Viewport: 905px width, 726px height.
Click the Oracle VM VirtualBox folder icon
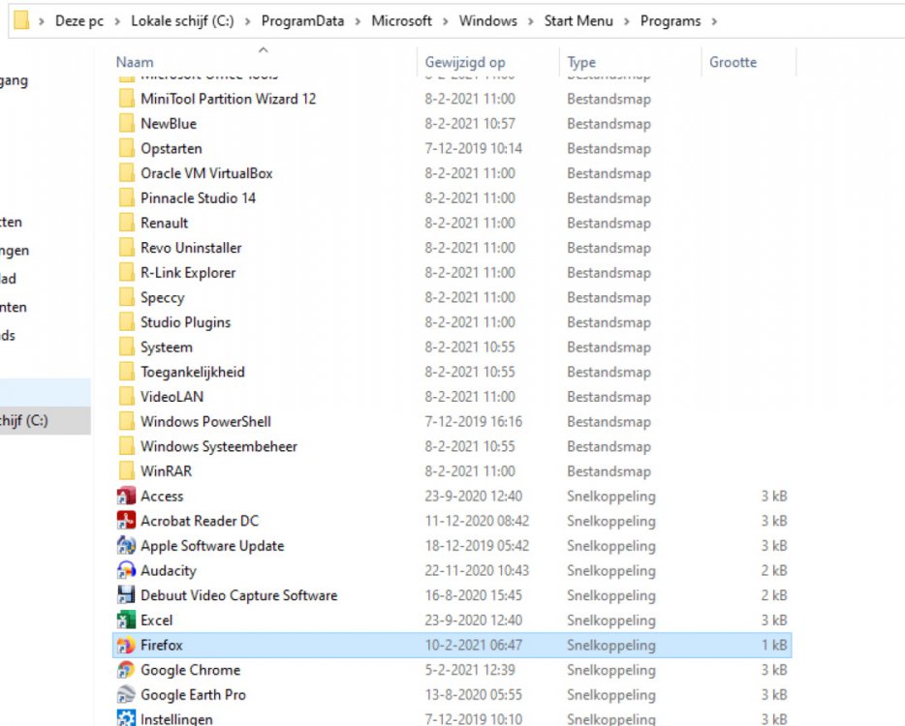[x=126, y=173]
